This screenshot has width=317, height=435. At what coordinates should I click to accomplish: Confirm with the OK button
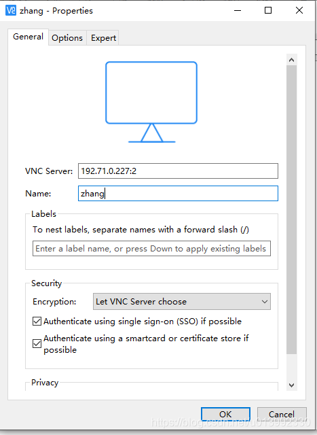point(225,414)
